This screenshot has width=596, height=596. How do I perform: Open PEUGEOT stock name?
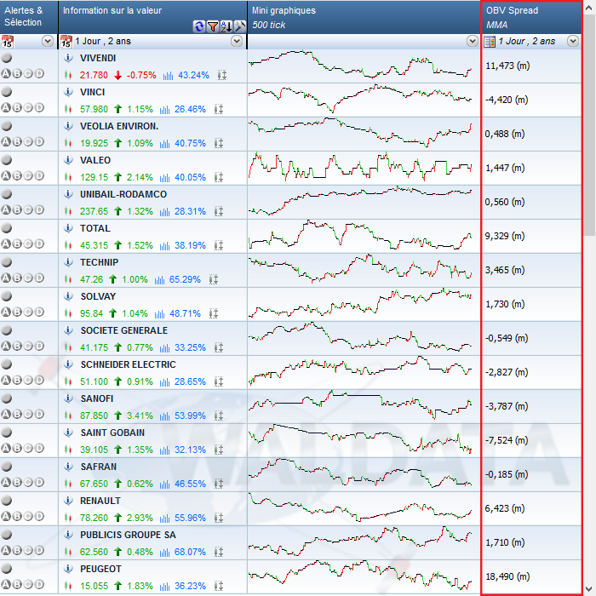[100, 569]
